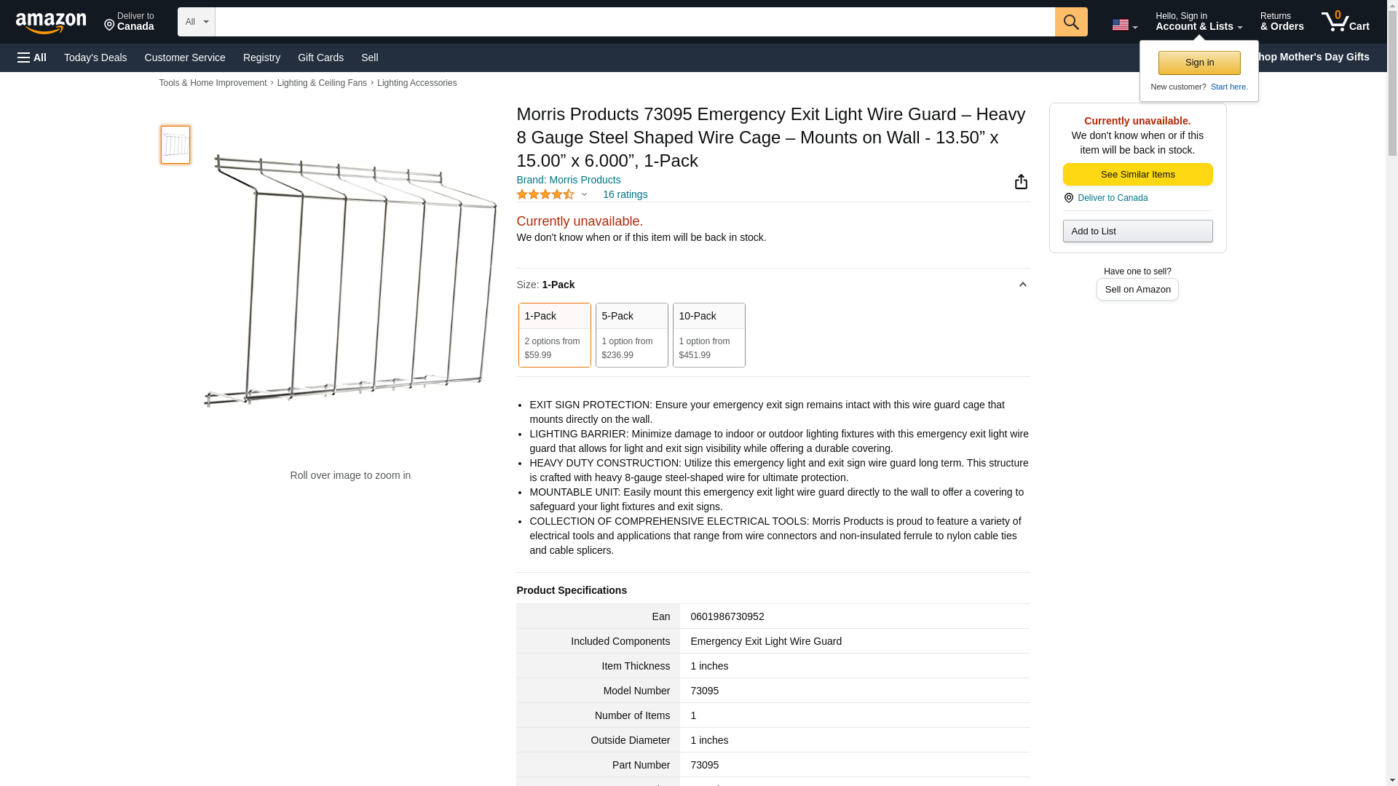Click the star rating icons
Viewport: 1398px width, 786px height.
pyautogui.click(x=545, y=194)
